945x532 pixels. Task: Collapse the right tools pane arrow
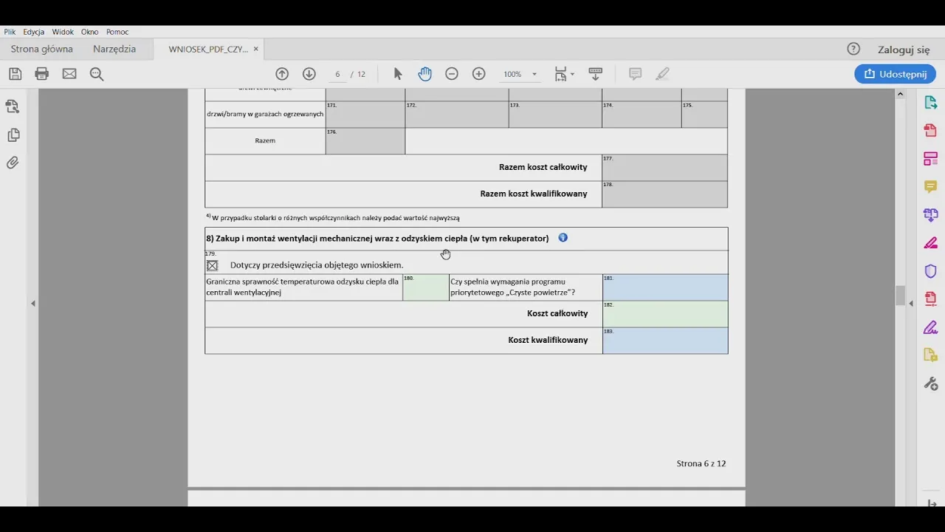[x=911, y=304]
